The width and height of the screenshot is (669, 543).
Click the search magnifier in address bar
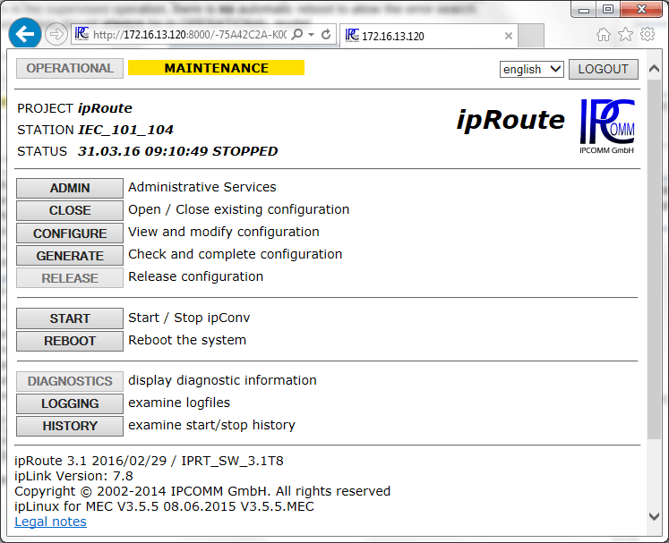(297, 34)
